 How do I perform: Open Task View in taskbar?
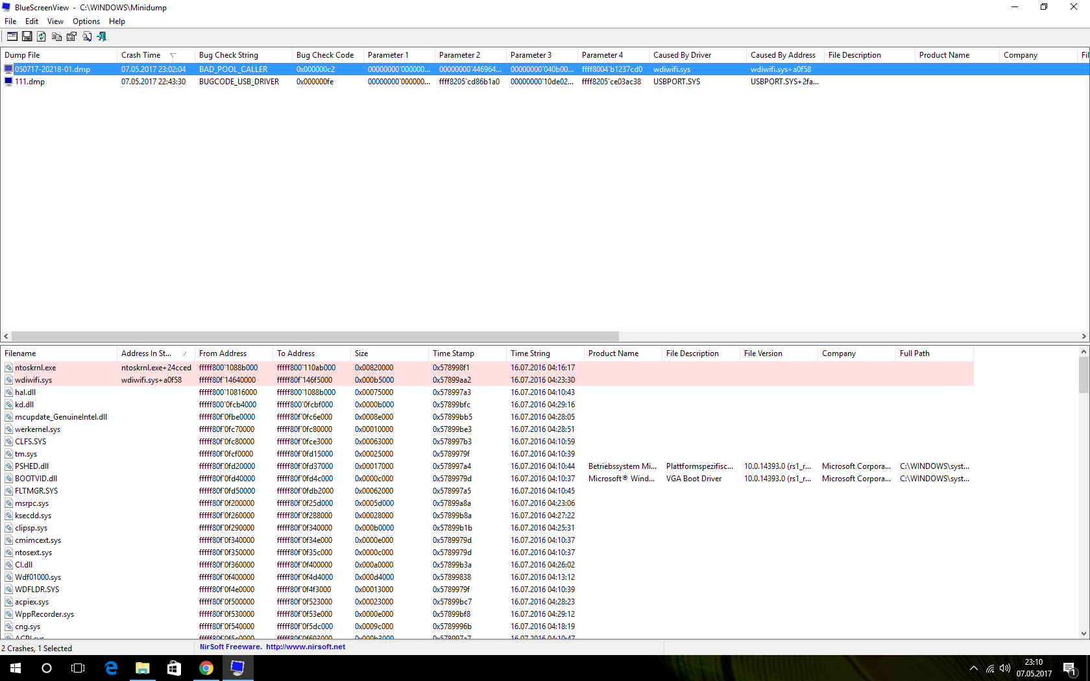78,668
